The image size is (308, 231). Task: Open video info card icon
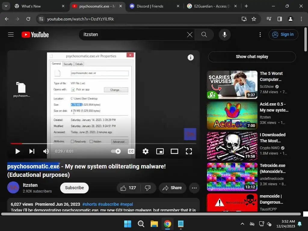click(x=190, y=57)
